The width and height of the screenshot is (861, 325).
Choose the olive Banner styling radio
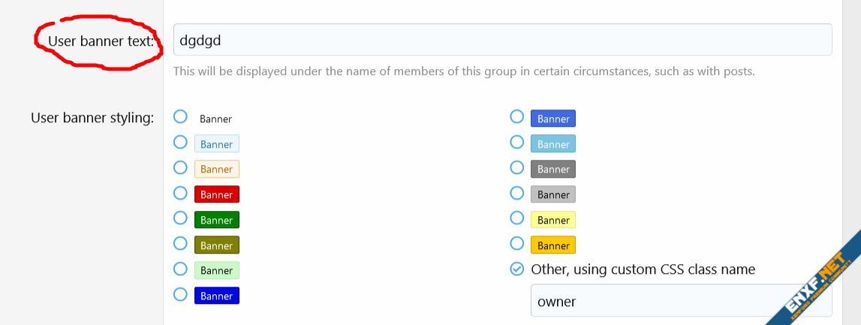(x=180, y=243)
